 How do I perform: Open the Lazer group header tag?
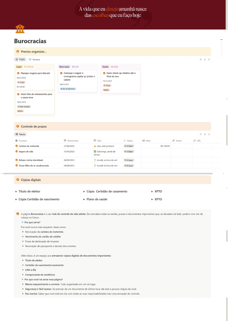(19, 67)
